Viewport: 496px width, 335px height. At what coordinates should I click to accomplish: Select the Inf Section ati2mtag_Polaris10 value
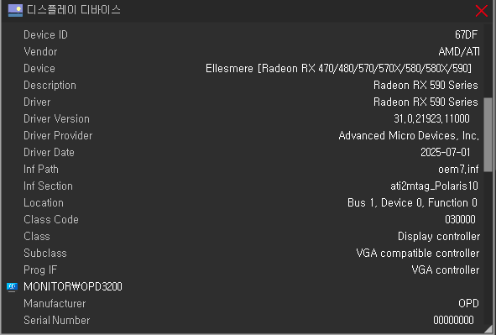pos(435,186)
